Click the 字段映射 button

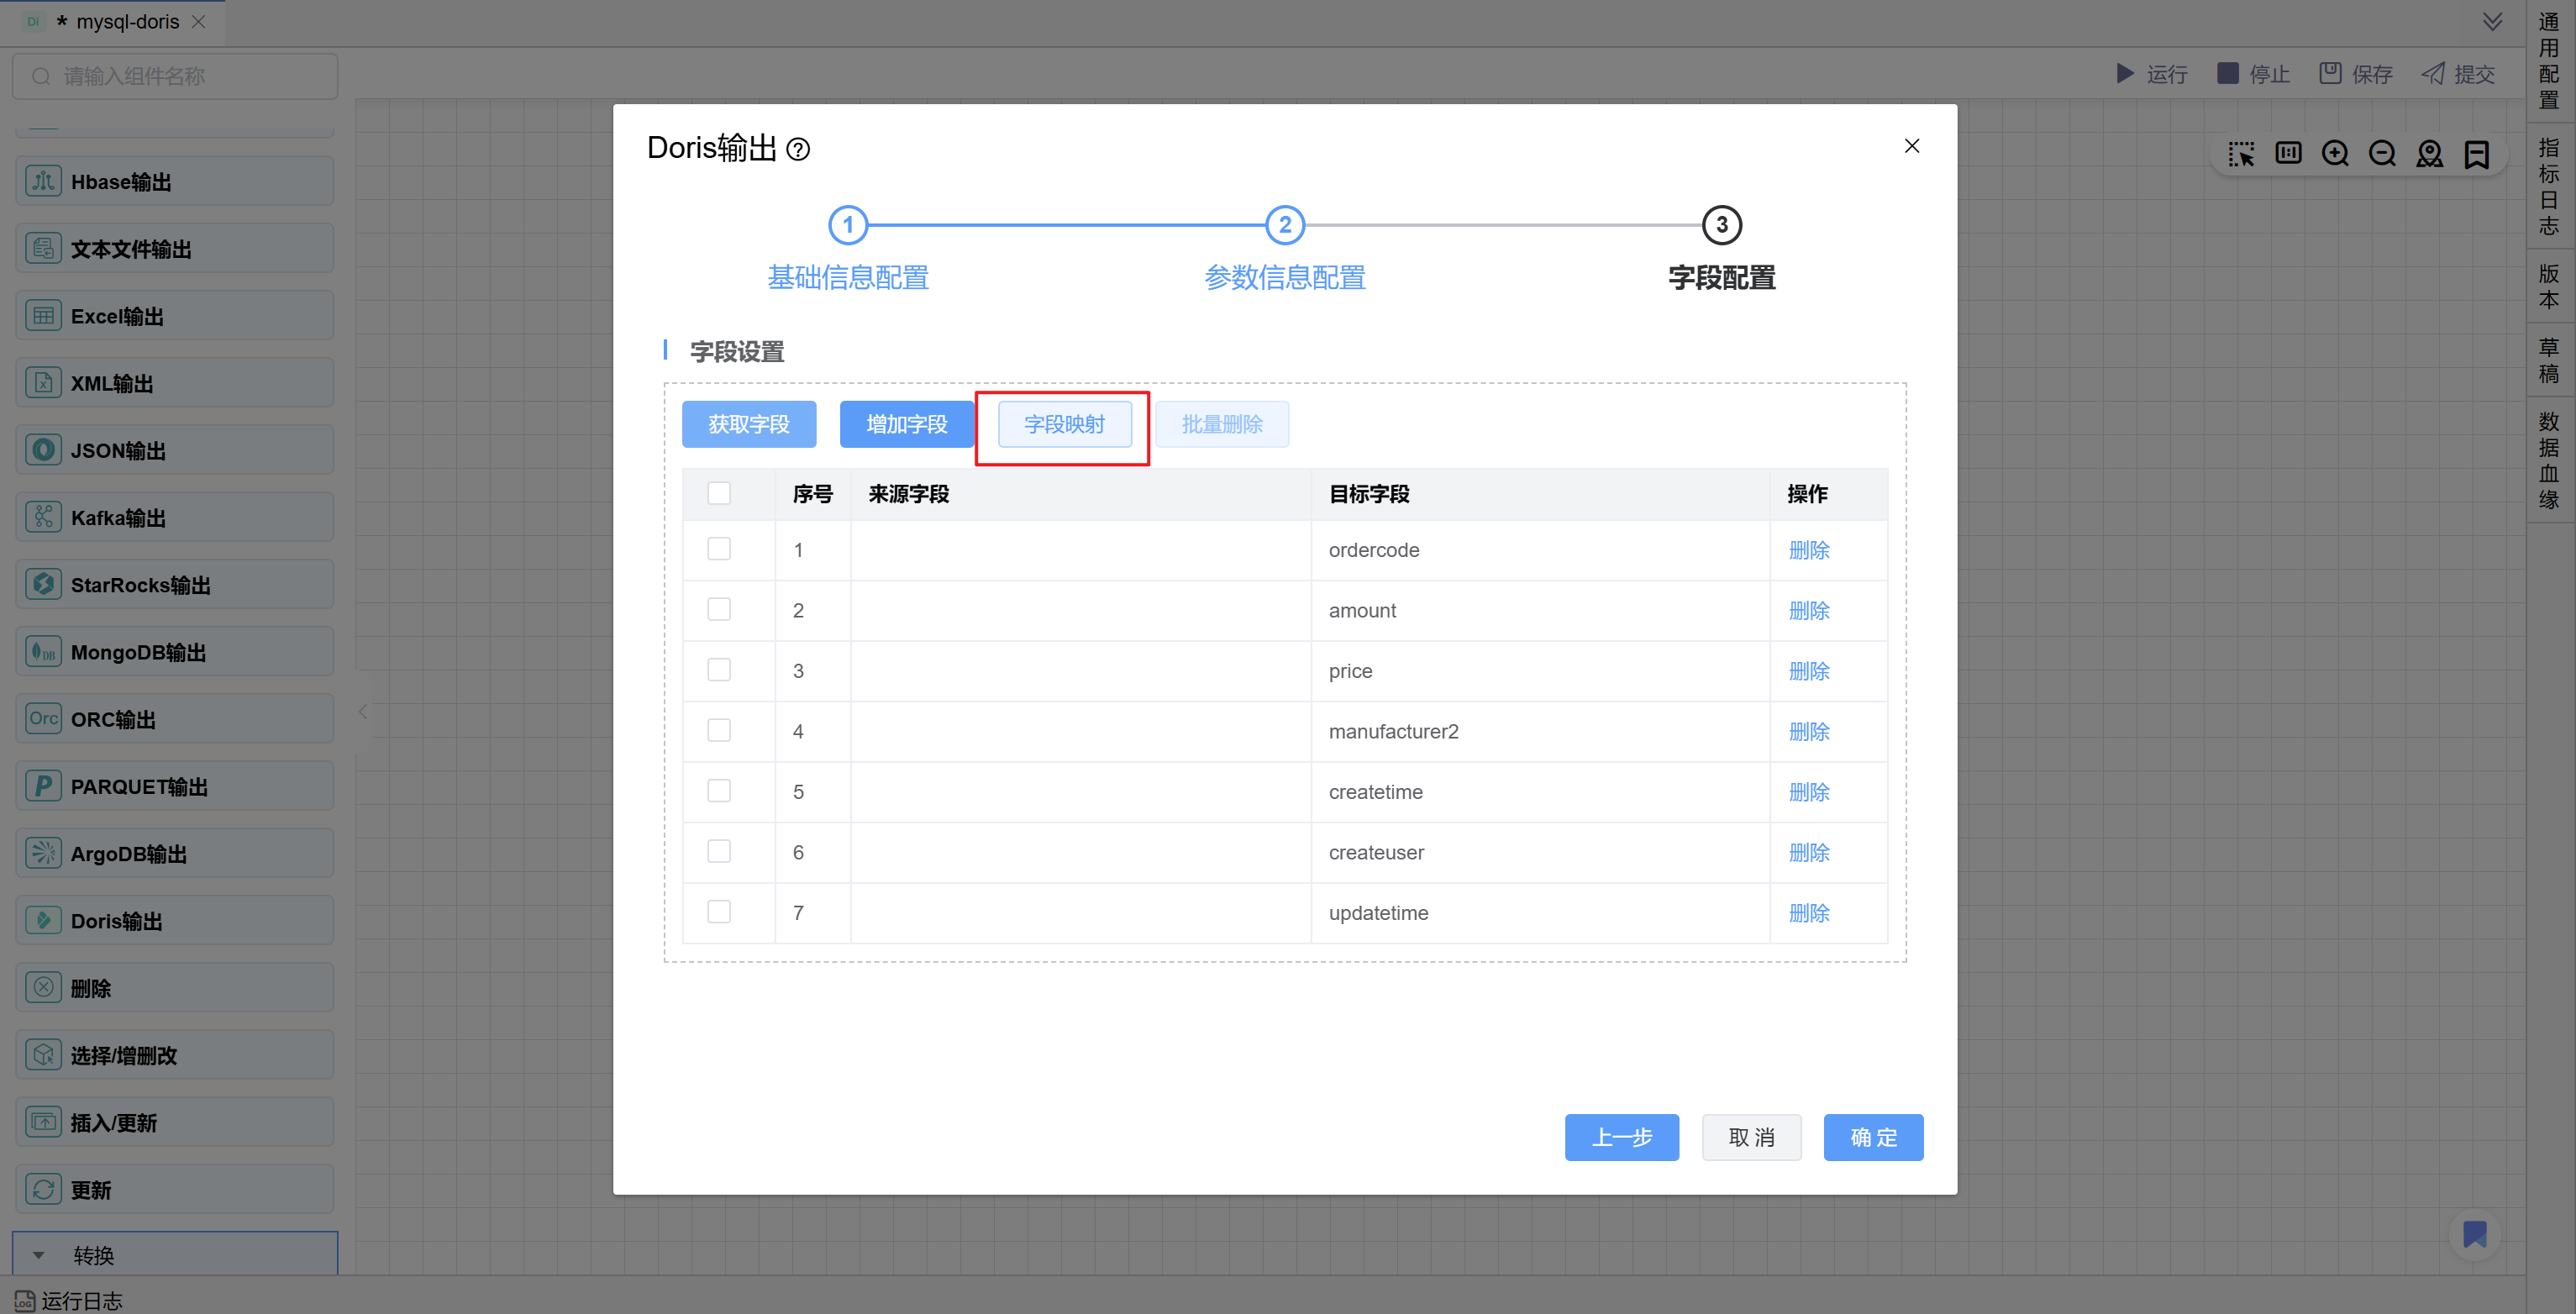(1064, 424)
